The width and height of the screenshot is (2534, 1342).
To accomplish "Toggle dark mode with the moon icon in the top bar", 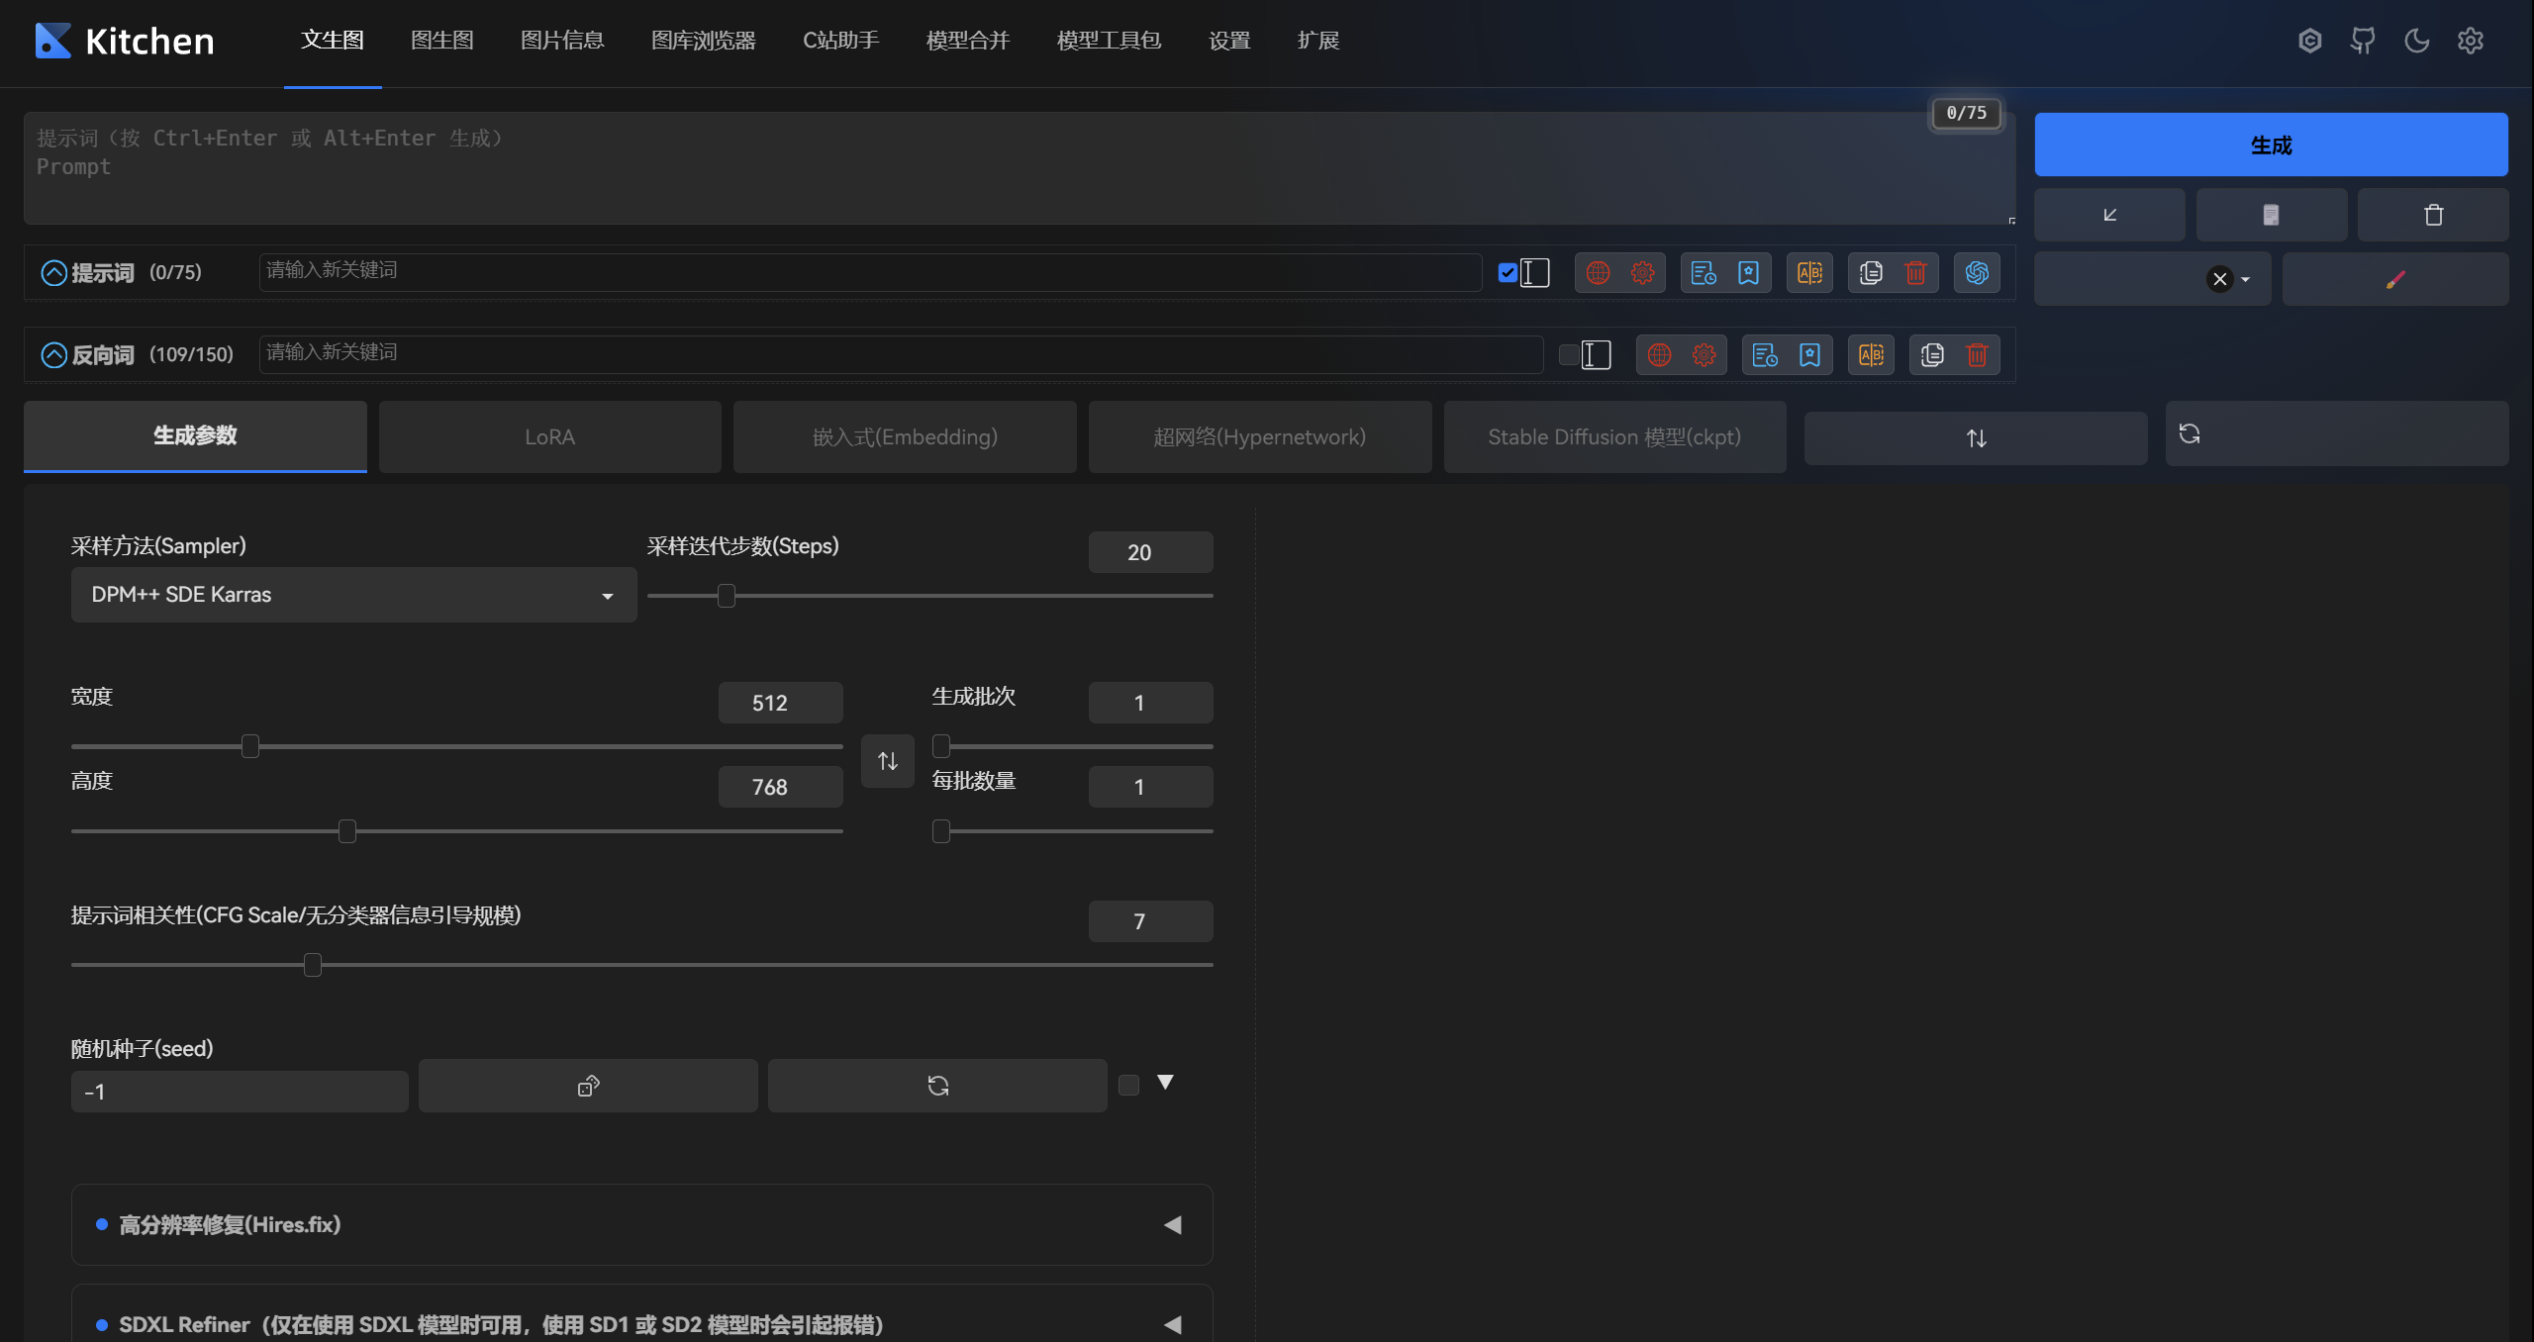I will [2415, 41].
